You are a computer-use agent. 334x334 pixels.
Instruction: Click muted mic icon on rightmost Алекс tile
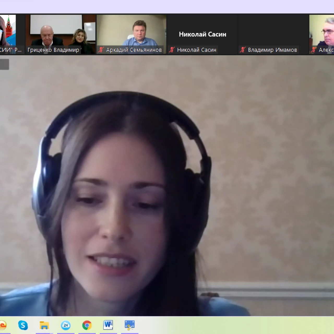314,50
